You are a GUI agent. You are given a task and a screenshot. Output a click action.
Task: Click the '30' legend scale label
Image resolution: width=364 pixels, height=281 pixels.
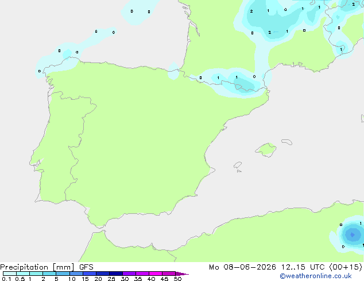125,279
